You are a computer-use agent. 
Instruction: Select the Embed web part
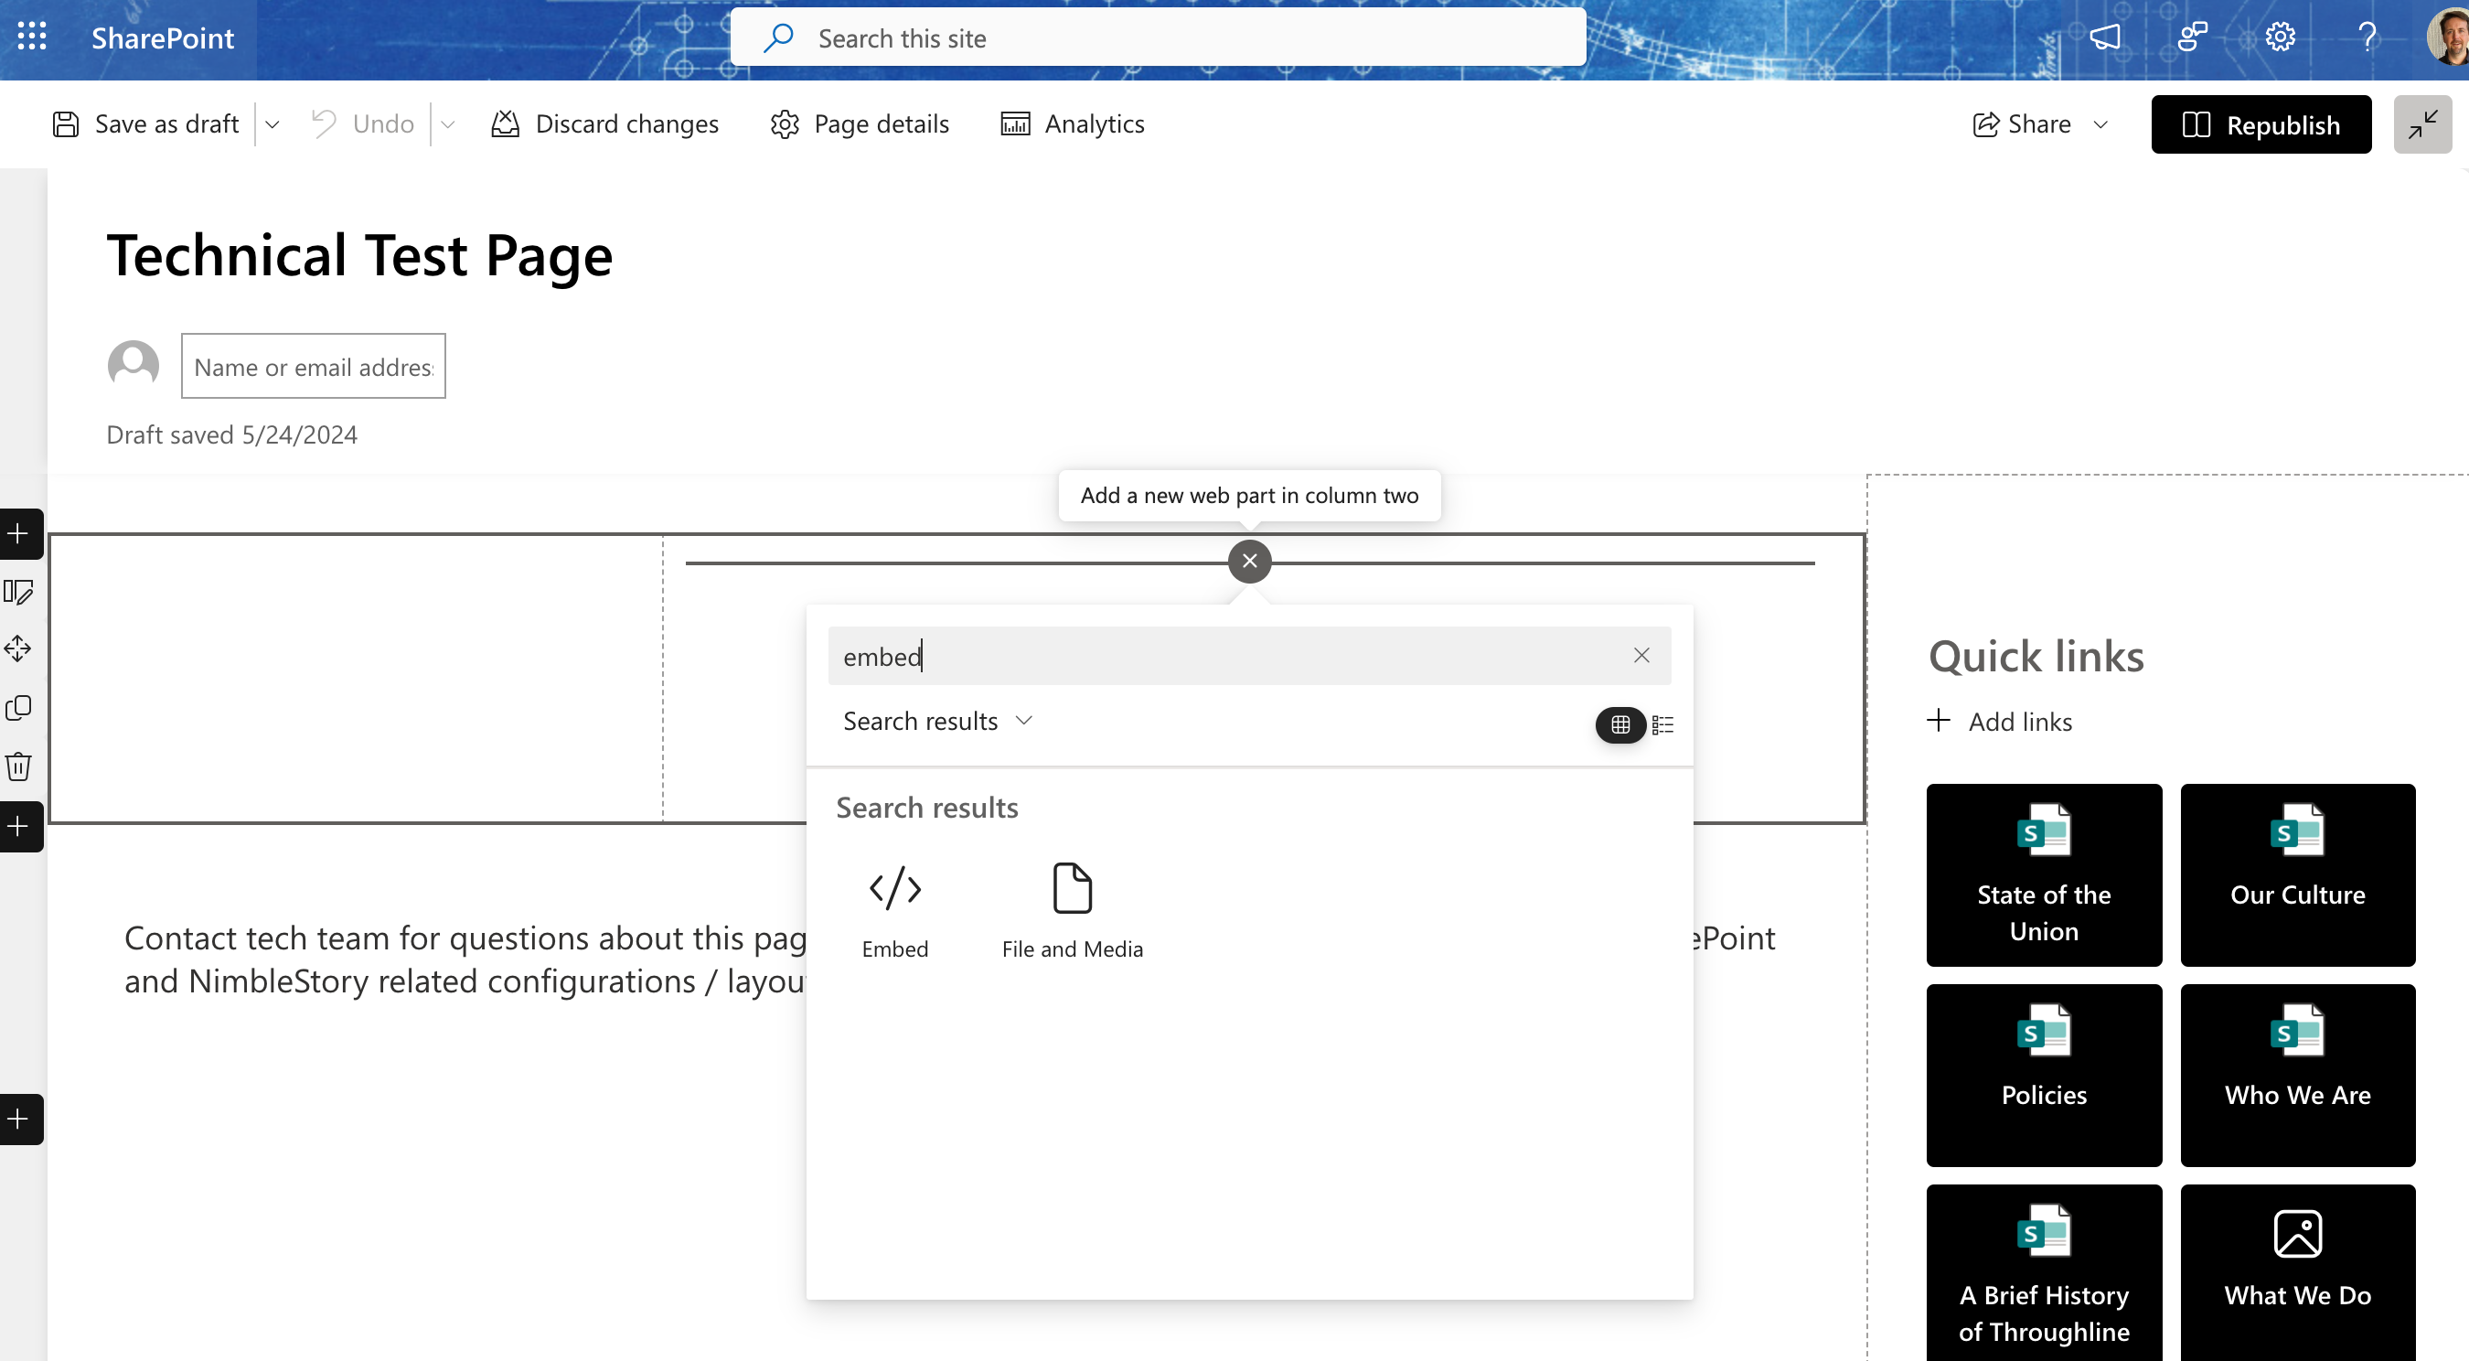(x=895, y=910)
